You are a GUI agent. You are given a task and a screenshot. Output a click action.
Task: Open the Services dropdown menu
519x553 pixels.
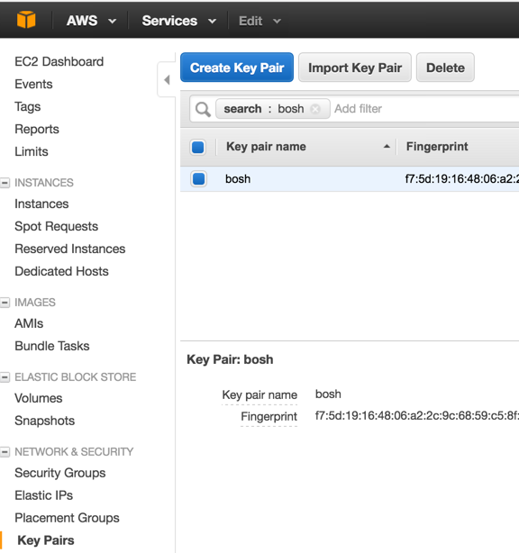tap(179, 21)
